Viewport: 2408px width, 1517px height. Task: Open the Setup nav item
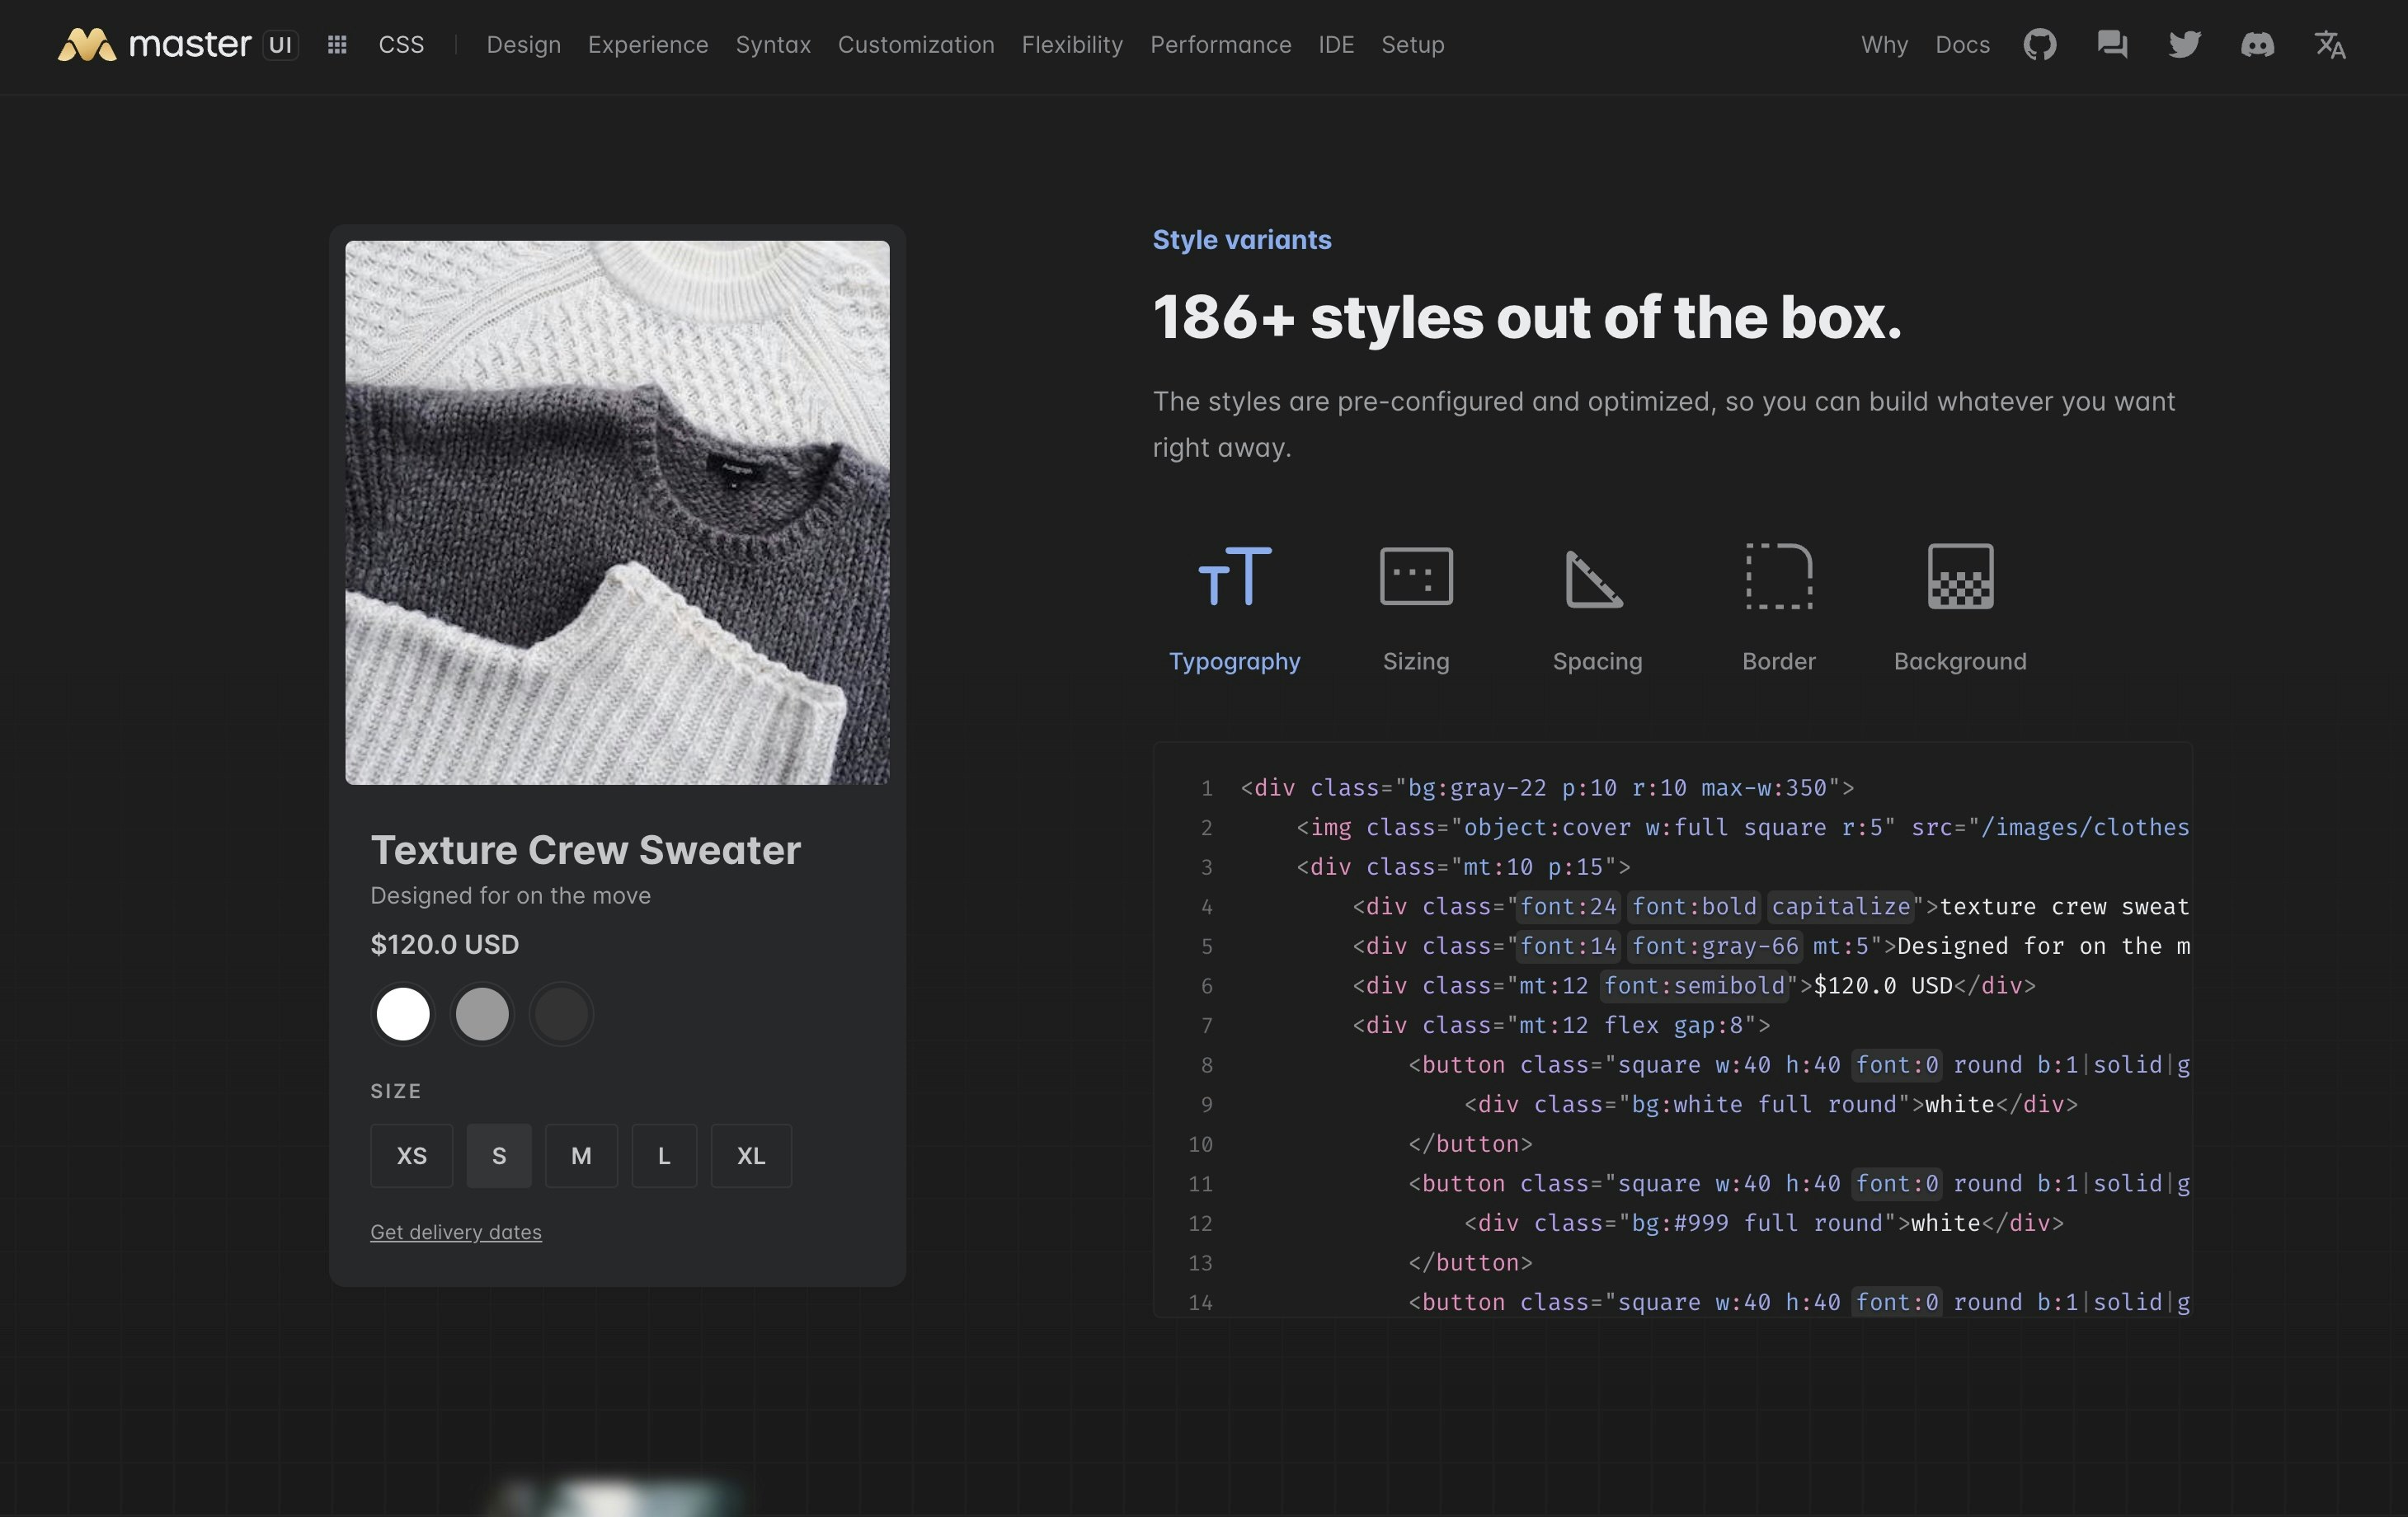click(x=1412, y=45)
